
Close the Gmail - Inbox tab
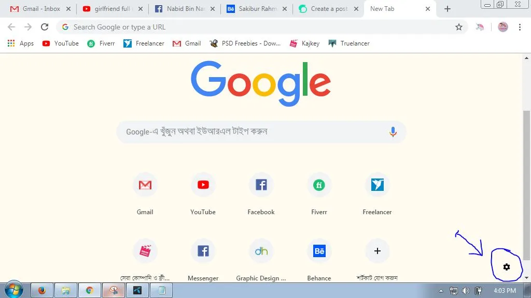[68, 9]
